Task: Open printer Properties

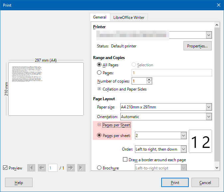Action: (197, 46)
